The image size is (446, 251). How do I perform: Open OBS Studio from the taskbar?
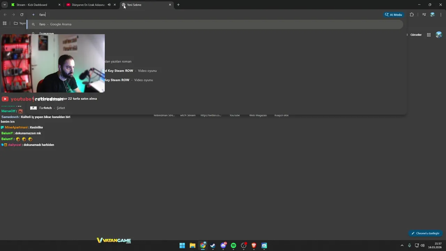[244, 245]
